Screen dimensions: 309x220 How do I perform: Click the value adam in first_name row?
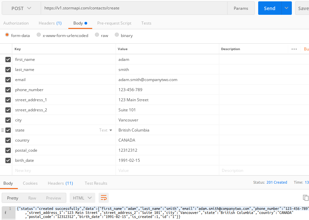[124, 60]
